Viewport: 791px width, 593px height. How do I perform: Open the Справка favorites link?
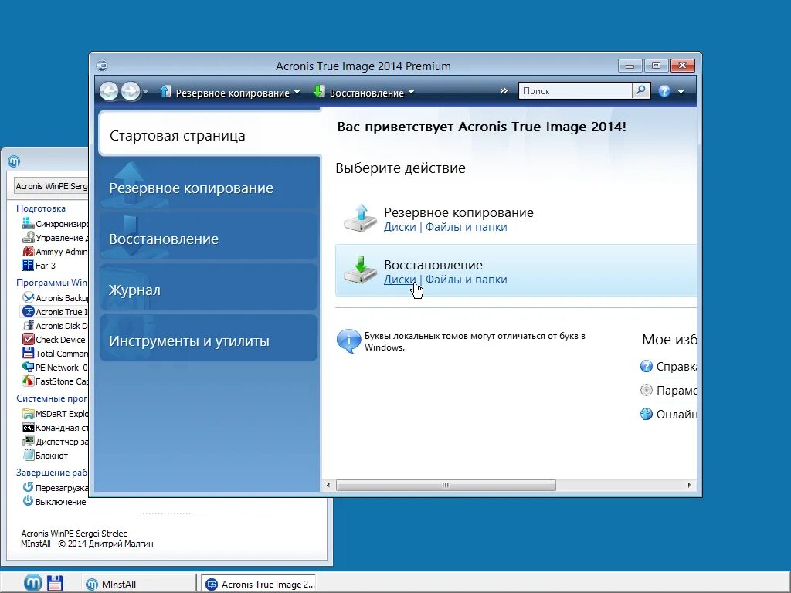click(x=668, y=367)
